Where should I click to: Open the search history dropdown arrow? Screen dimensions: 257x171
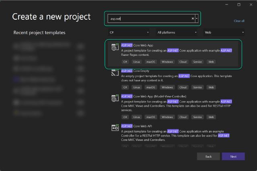(197, 18)
